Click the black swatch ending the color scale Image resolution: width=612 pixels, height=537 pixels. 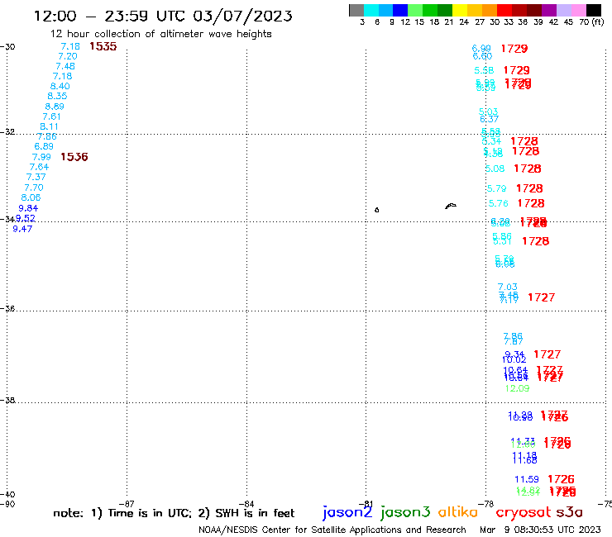coord(594,10)
